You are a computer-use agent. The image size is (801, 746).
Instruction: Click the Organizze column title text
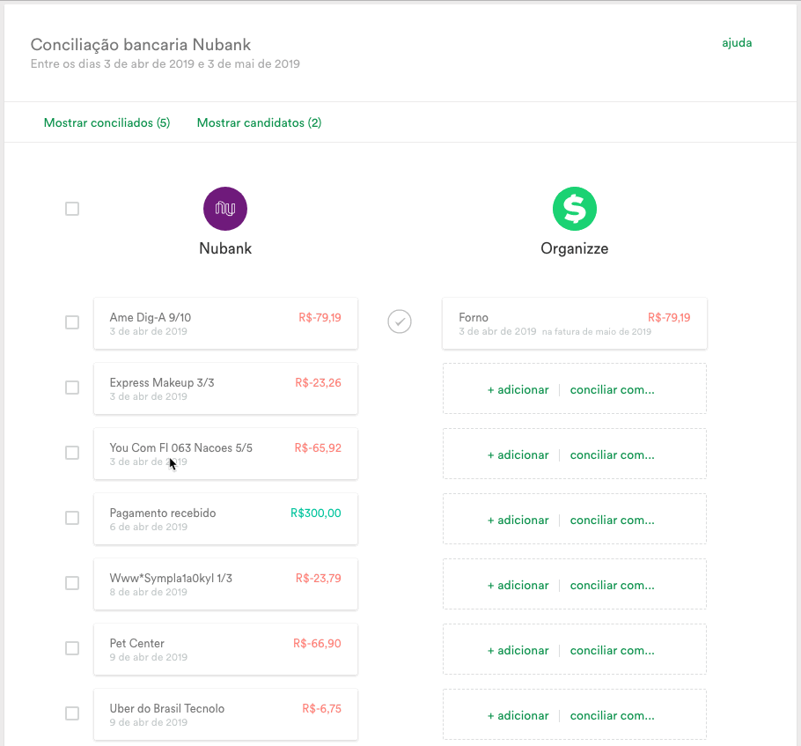click(575, 248)
